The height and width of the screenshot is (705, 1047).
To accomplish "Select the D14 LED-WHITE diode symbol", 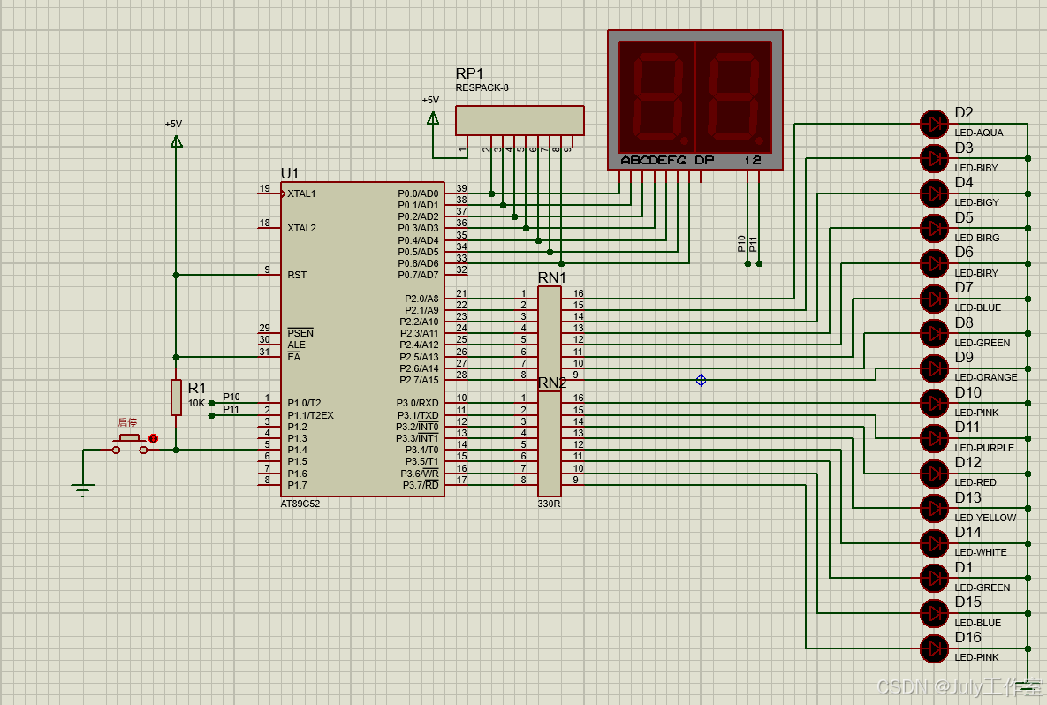I will tap(934, 543).
